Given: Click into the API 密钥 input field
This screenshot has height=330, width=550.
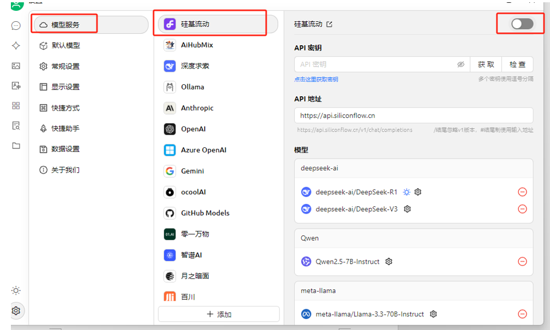Looking at the screenshot, I should click(x=376, y=65).
